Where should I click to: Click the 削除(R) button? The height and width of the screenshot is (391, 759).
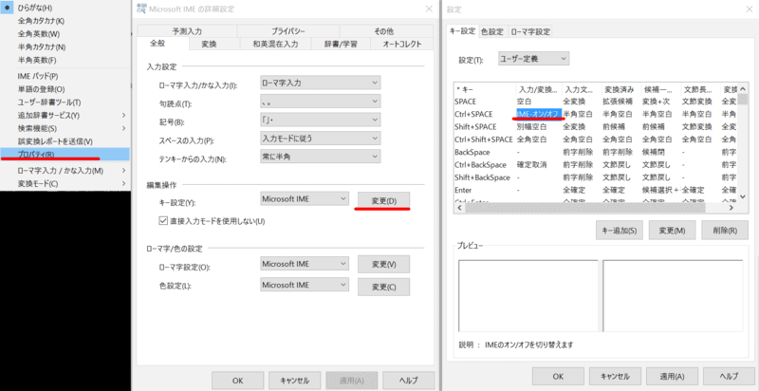click(x=722, y=230)
